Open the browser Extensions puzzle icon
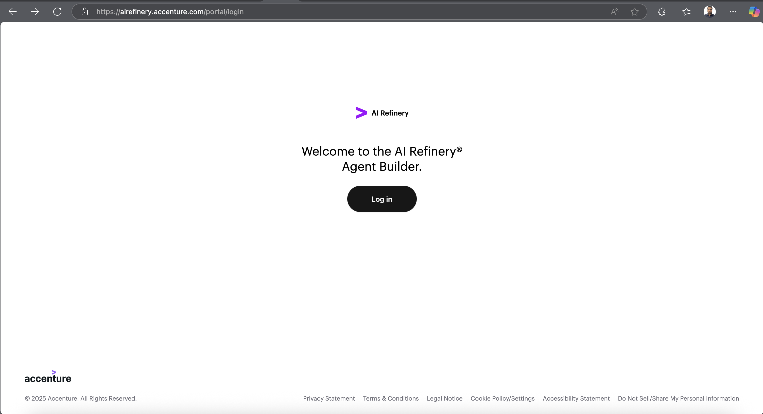Image resolution: width=763 pixels, height=414 pixels. click(661, 12)
